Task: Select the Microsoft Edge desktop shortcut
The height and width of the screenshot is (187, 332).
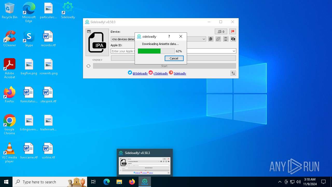Action: [29, 12]
